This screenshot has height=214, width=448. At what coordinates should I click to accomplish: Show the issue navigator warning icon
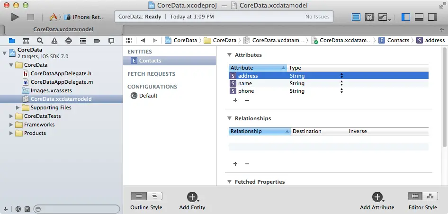point(54,41)
